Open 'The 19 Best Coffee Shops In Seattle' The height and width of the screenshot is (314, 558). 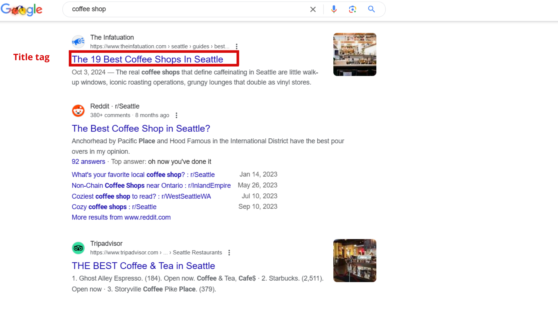pyautogui.click(x=147, y=59)
